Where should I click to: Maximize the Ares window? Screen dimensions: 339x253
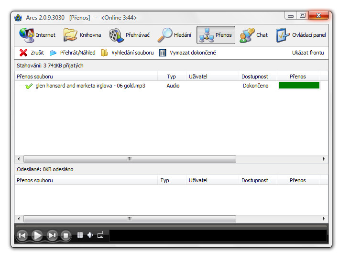pyautogui.click(x=303, y=16)
